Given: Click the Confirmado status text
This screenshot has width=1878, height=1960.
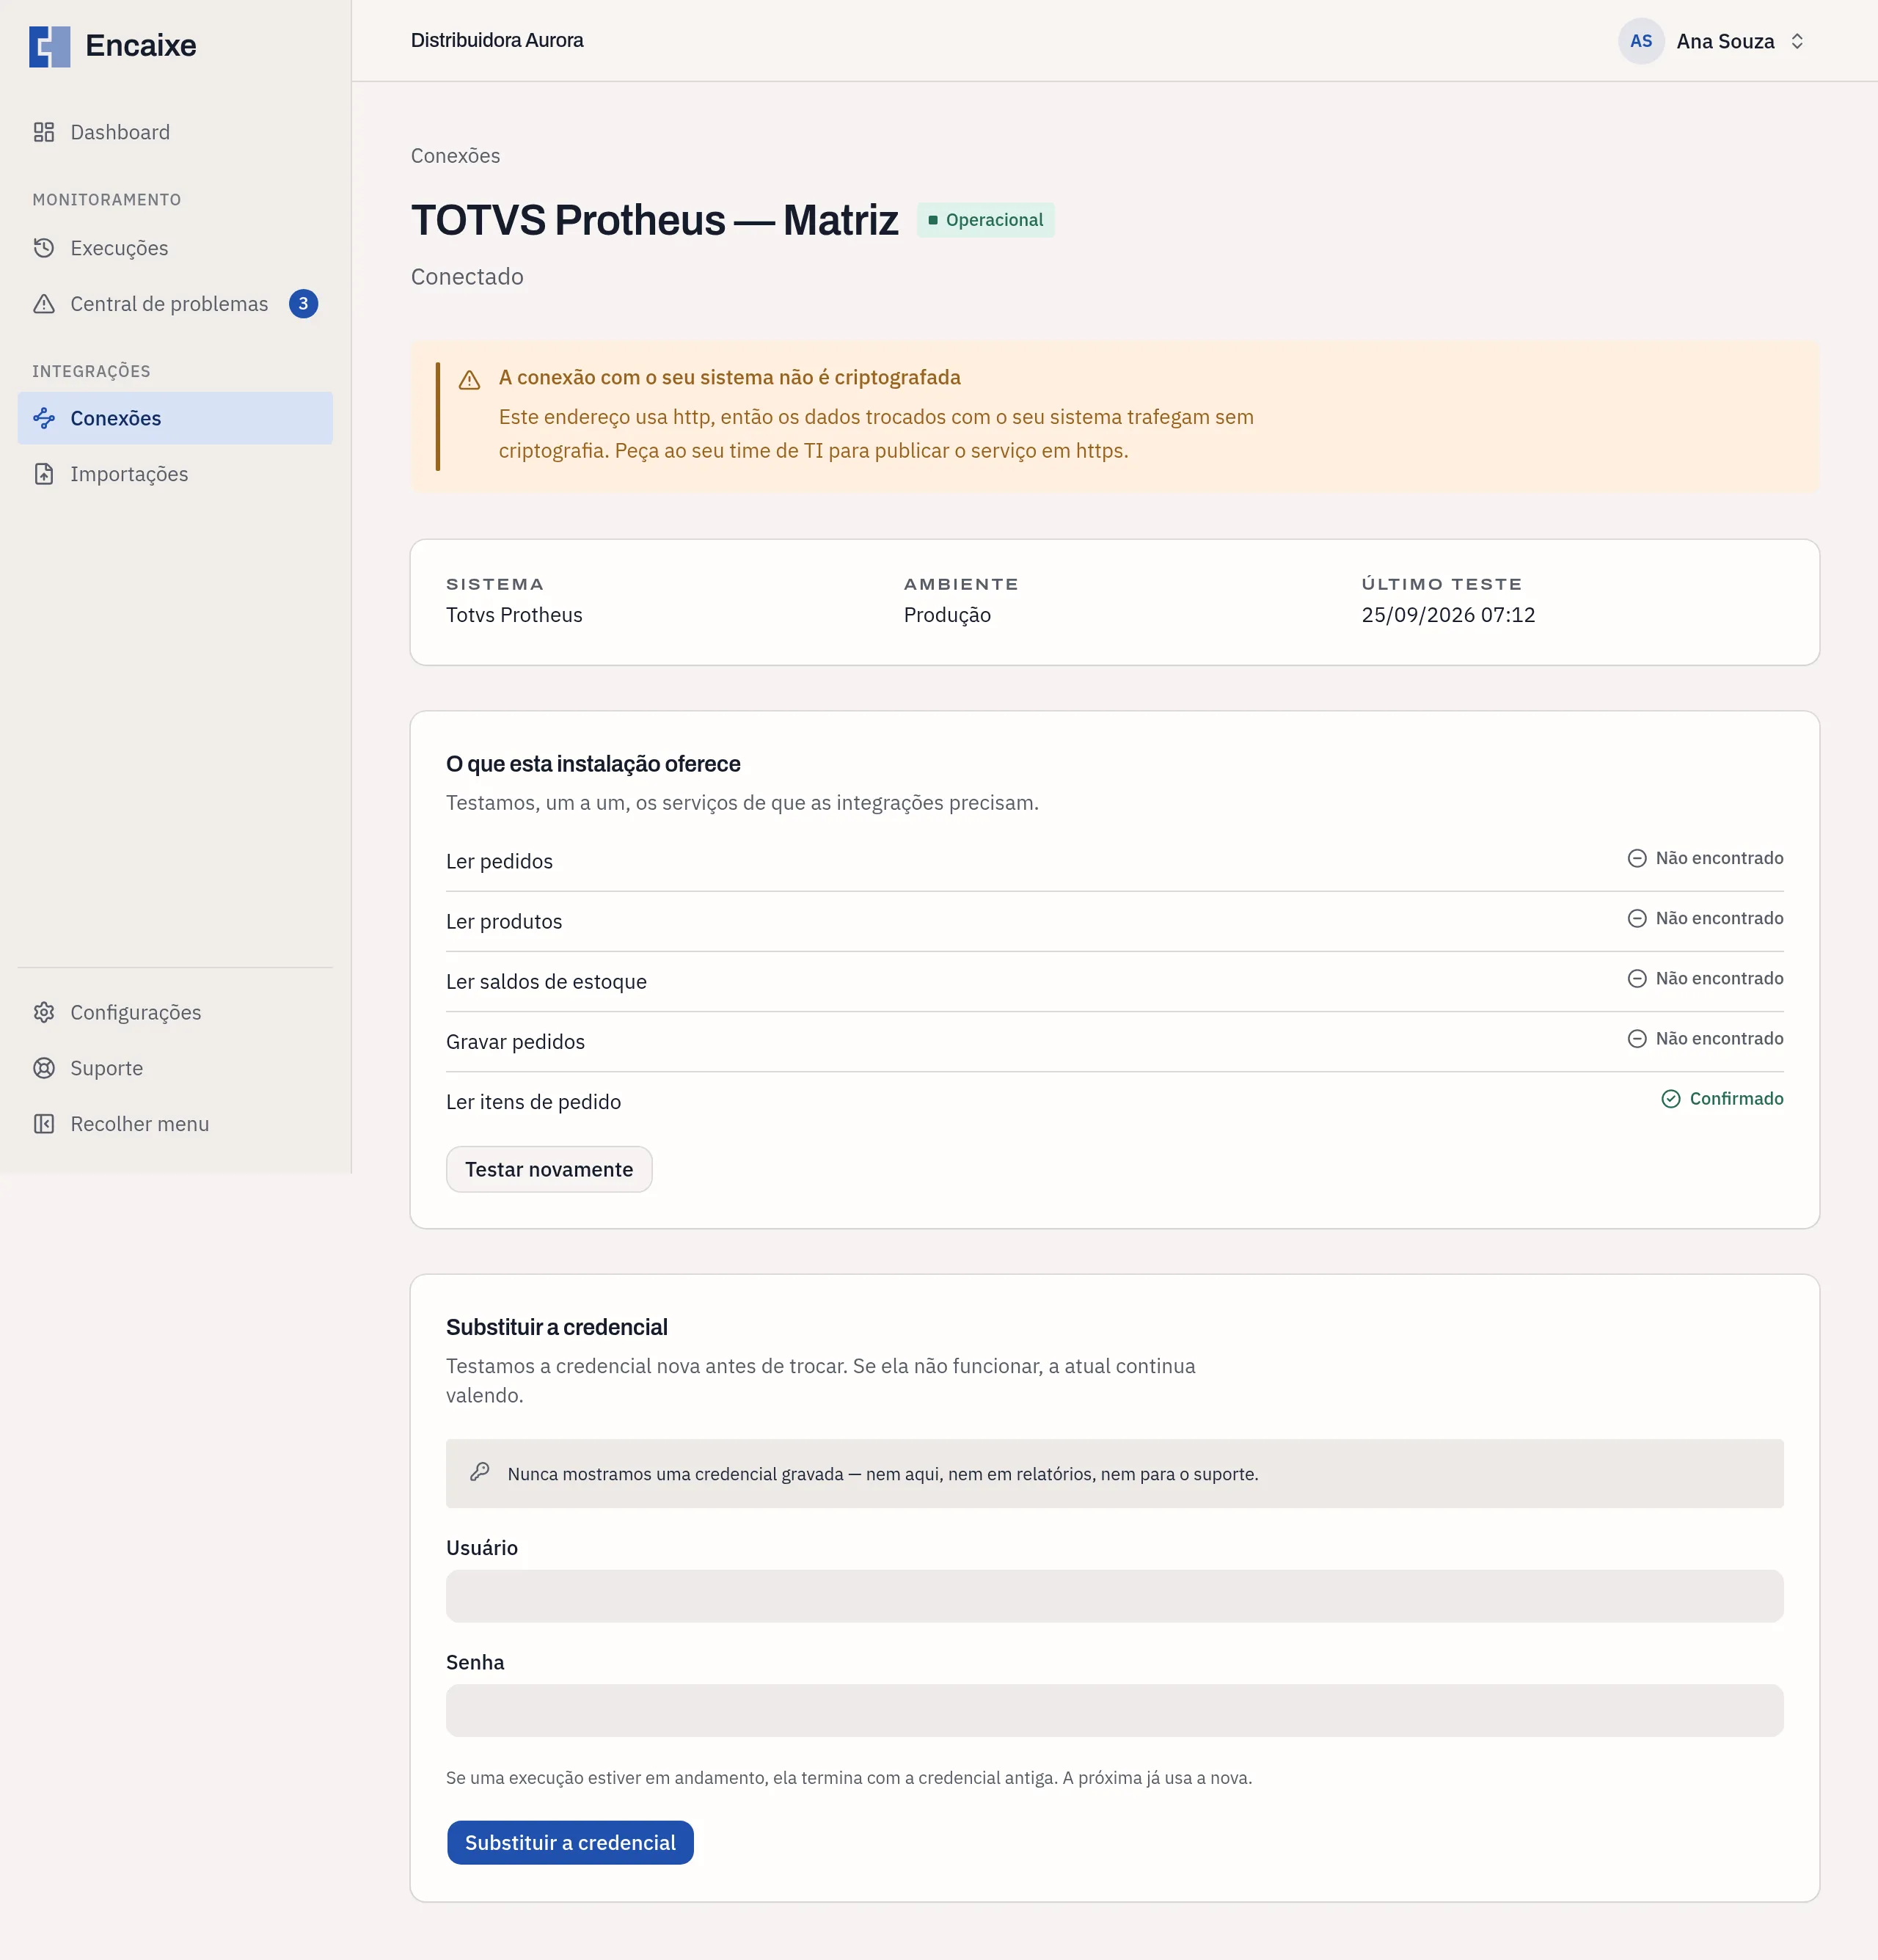Looking at the screenshot, I should (1736, 1099).
